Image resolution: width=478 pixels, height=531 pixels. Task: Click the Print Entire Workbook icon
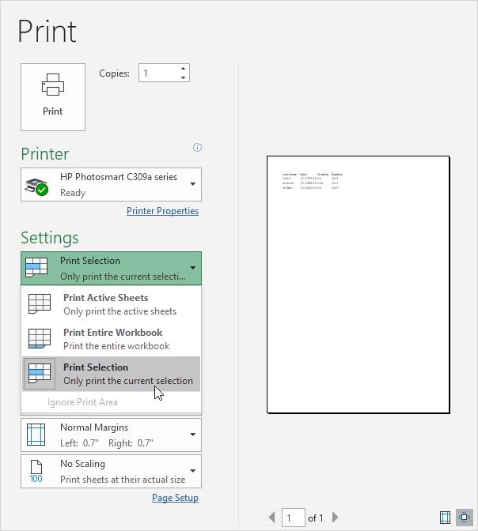pos(40,339)
